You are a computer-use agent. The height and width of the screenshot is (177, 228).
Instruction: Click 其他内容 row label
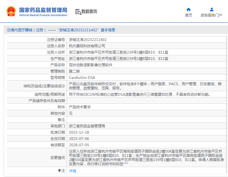[x=58, y=113]
